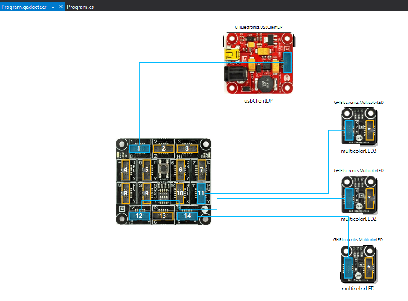408x301 pixels.
Task: Click mainboard socket 1
Action: tap(139, 149)
